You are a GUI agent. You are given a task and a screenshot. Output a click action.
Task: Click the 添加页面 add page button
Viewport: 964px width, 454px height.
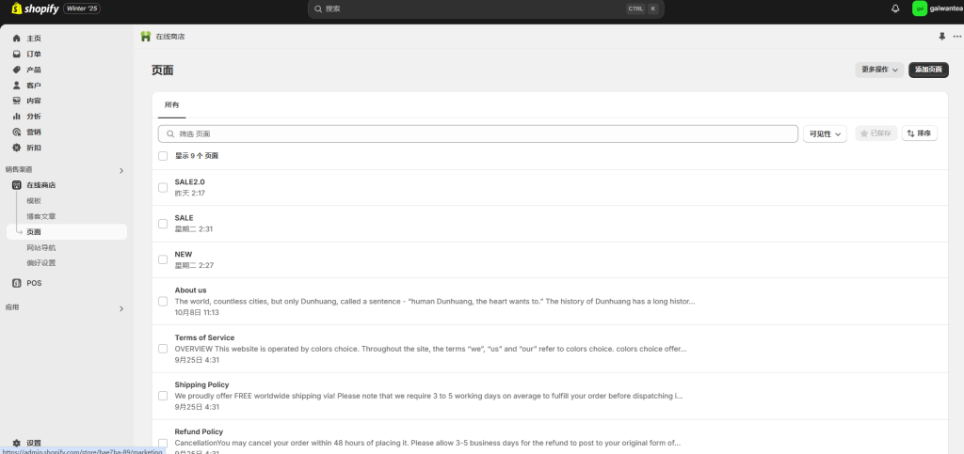[927, 70]
